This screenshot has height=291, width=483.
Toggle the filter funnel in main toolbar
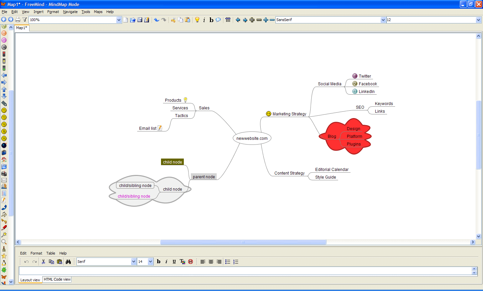[24, 20]
